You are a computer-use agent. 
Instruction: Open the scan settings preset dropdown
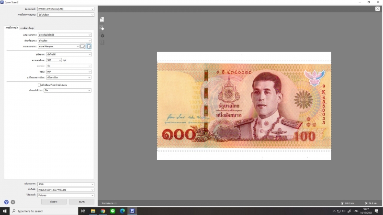click(66, 15)
